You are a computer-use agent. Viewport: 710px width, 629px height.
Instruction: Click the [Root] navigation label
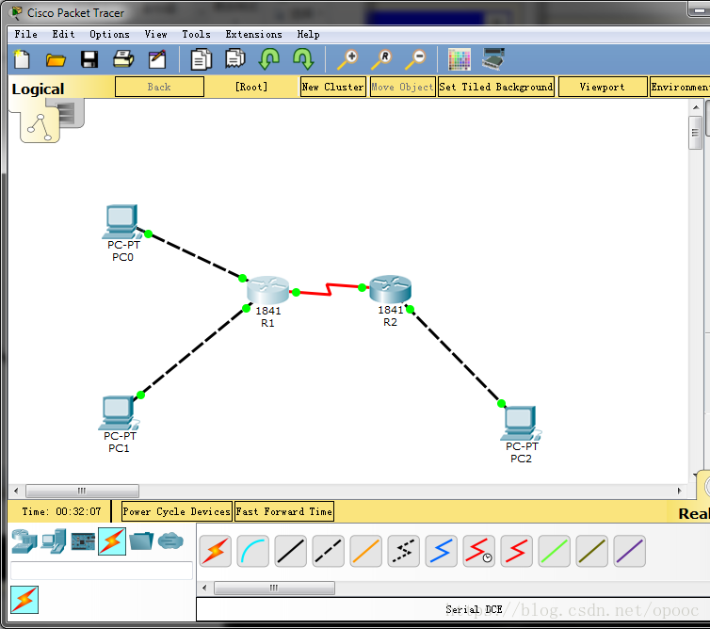[x=251, y=87]
